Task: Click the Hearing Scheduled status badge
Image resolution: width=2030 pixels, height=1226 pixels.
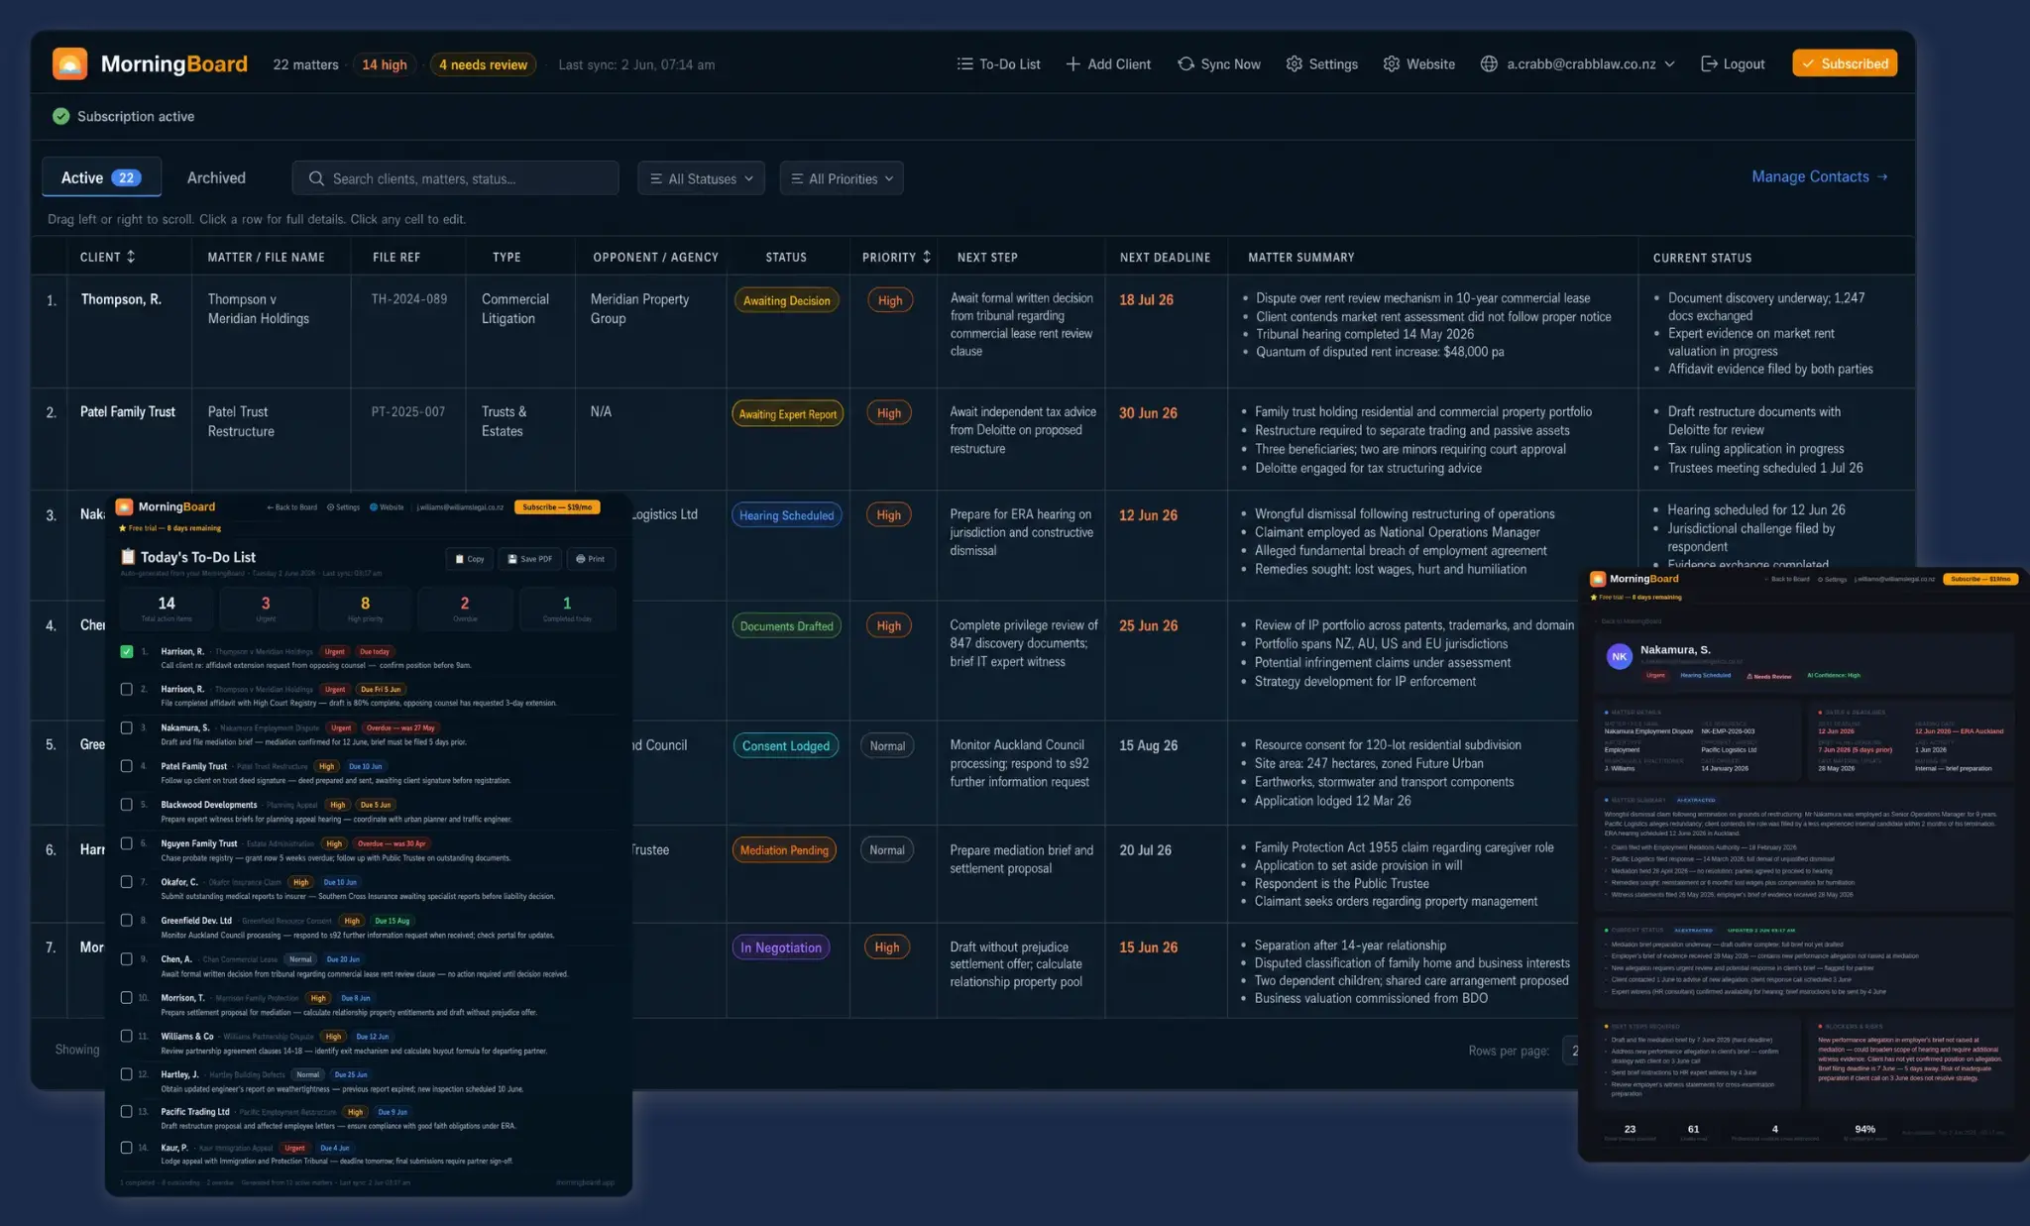Action: tap(786, 515)
